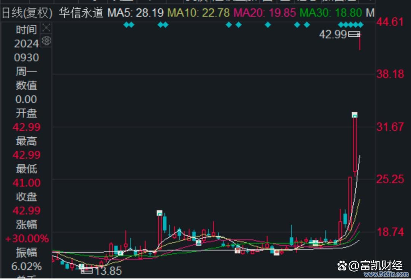Image resolution: width=411 pixels, height=280 pixels.
Task: Click the 44.61 price on the axis
Action: [x=390, y=22]
